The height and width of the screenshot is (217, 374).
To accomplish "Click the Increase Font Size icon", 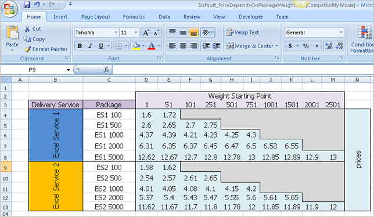I will [x=146, y=32].
